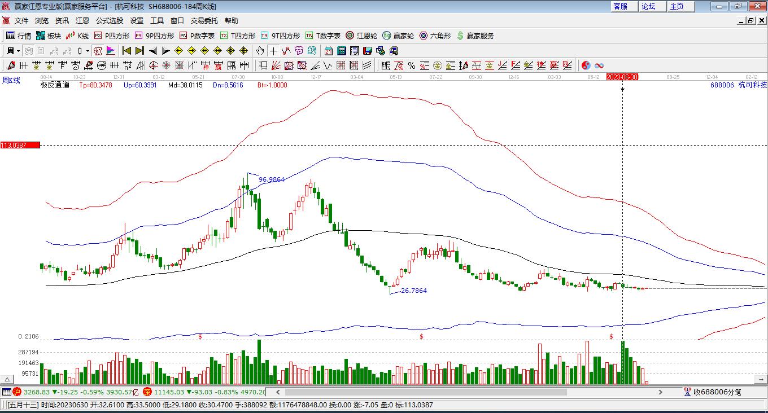Open the 工具 menu
Viewport: 768px width, 413px height.
point(157,20)
